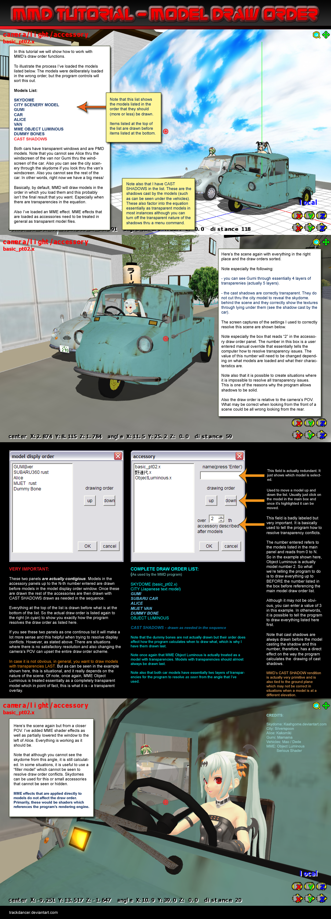Click the diamond X move icon in the distance 118 viewport
This screenshot has width=331, height=919.
click(x=298, y=228)
